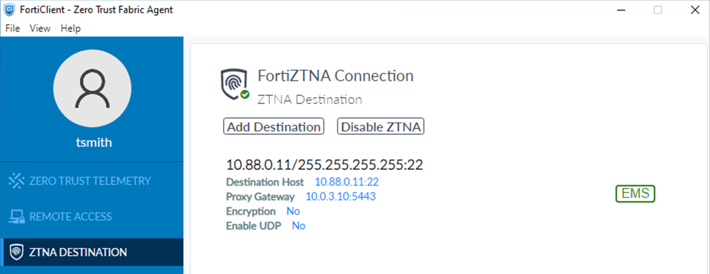Switch to the Remote Access tab

pyautogui.click(x=71, y=217)
